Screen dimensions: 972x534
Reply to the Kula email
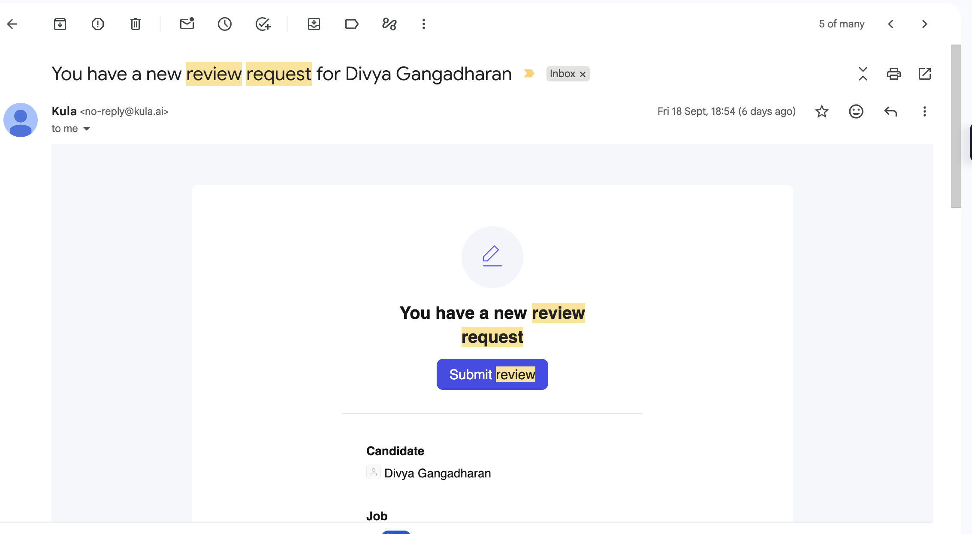[890, 111]
